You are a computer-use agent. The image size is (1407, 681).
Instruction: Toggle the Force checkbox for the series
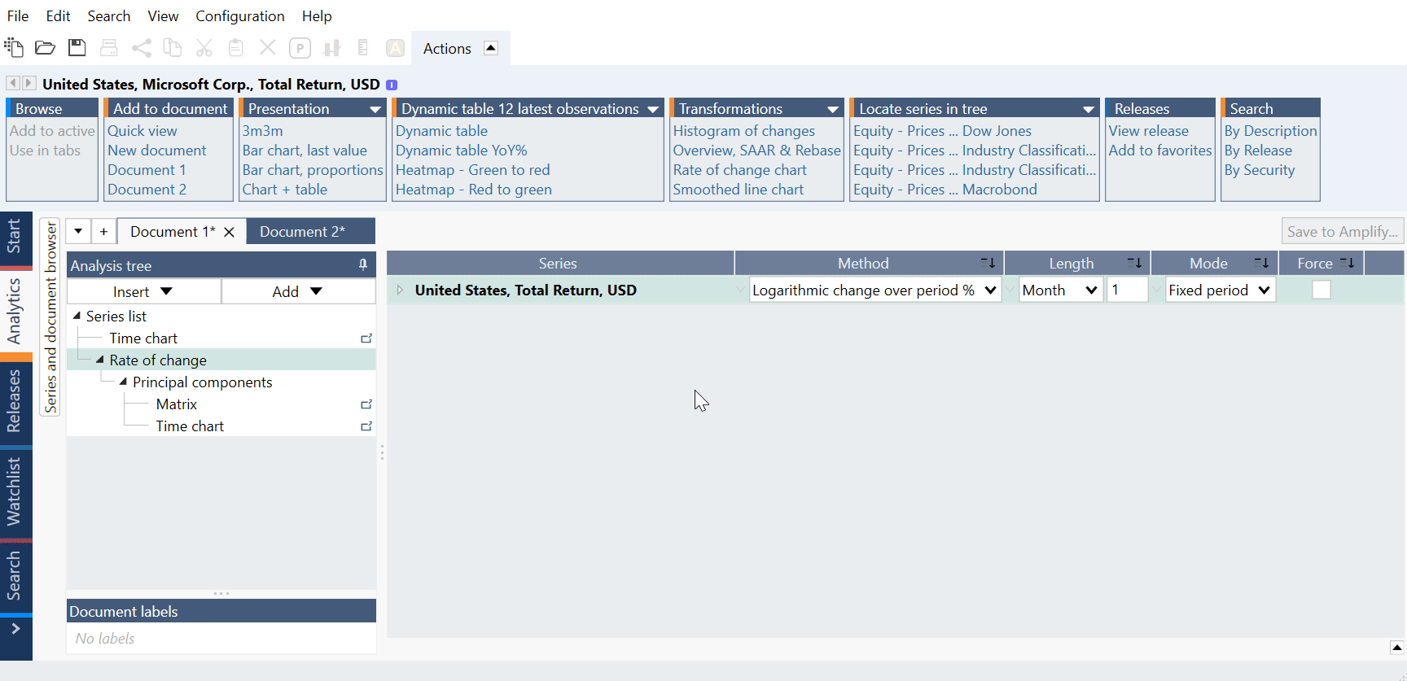point(1321,290)
